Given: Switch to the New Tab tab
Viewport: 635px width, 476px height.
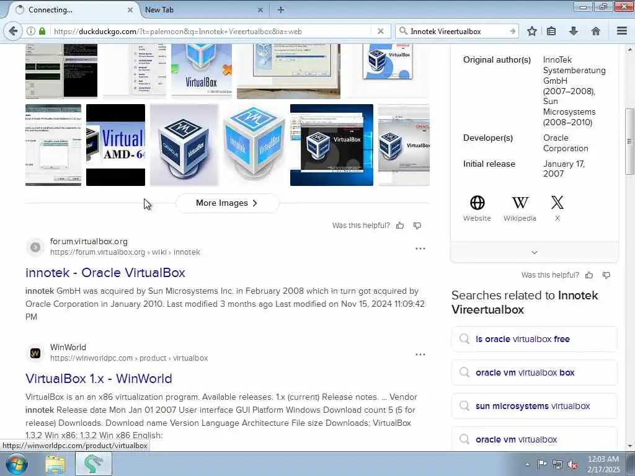Looking at the screenshot, I should (203, 10).
